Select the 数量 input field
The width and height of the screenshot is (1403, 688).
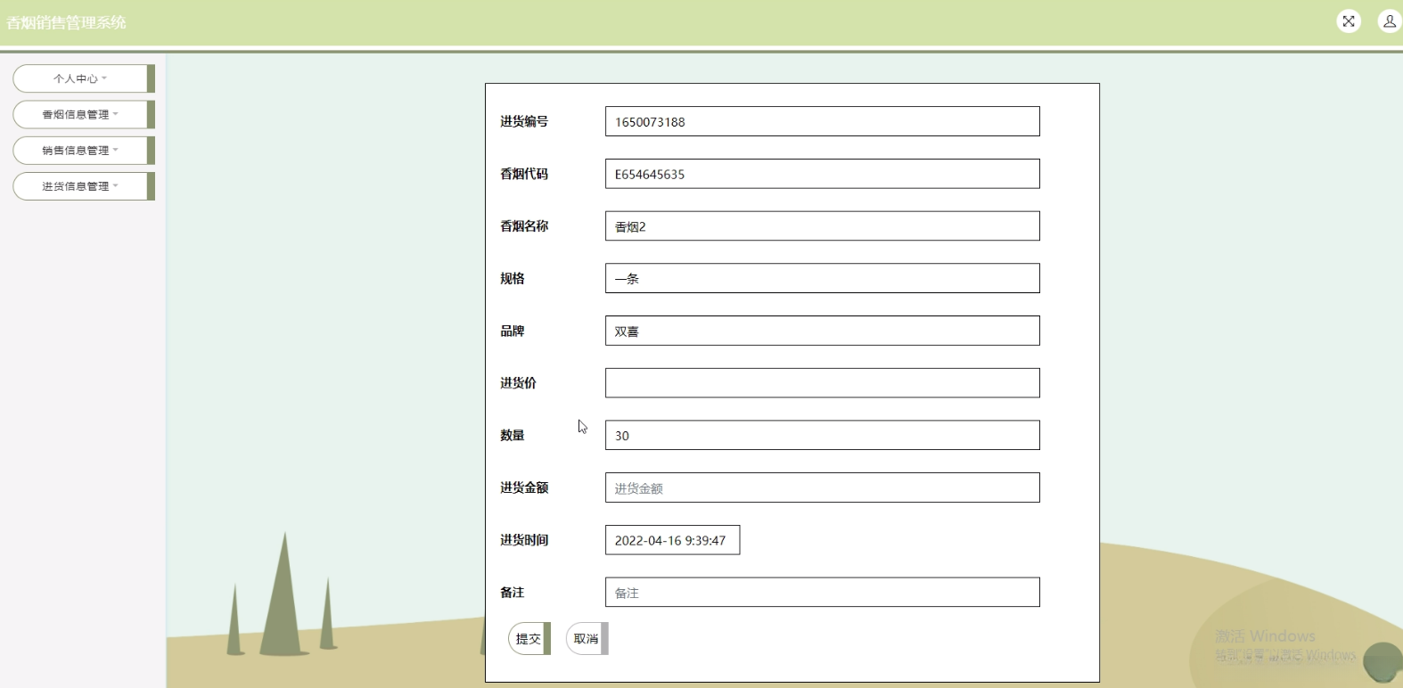pos(822,435)
